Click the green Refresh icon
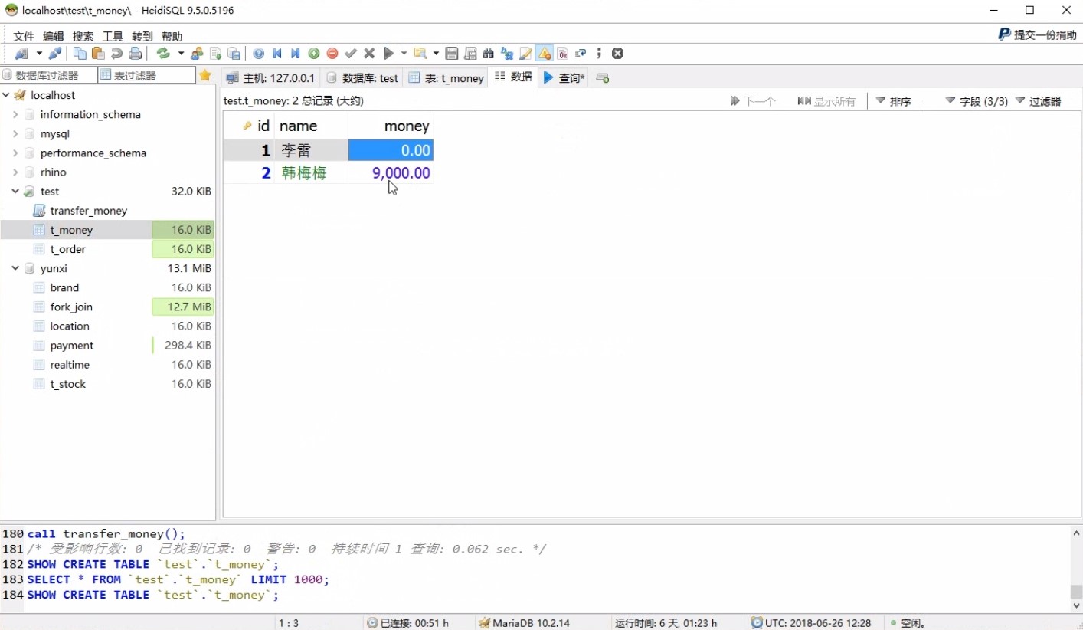 click(x=163, y=54)
